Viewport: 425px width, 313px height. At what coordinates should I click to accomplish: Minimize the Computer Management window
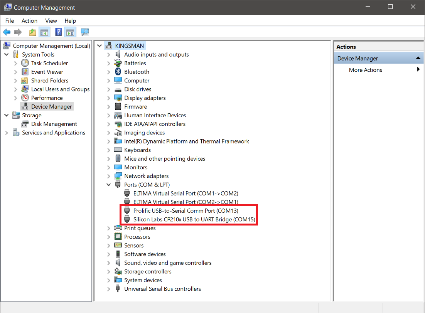click(x=368, y=7)
